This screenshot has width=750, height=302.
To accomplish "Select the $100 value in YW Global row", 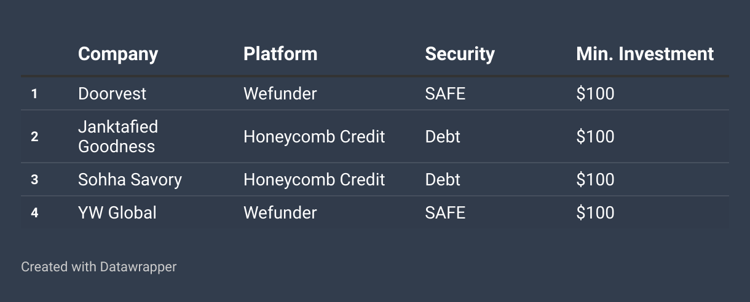I will (595, 212).
